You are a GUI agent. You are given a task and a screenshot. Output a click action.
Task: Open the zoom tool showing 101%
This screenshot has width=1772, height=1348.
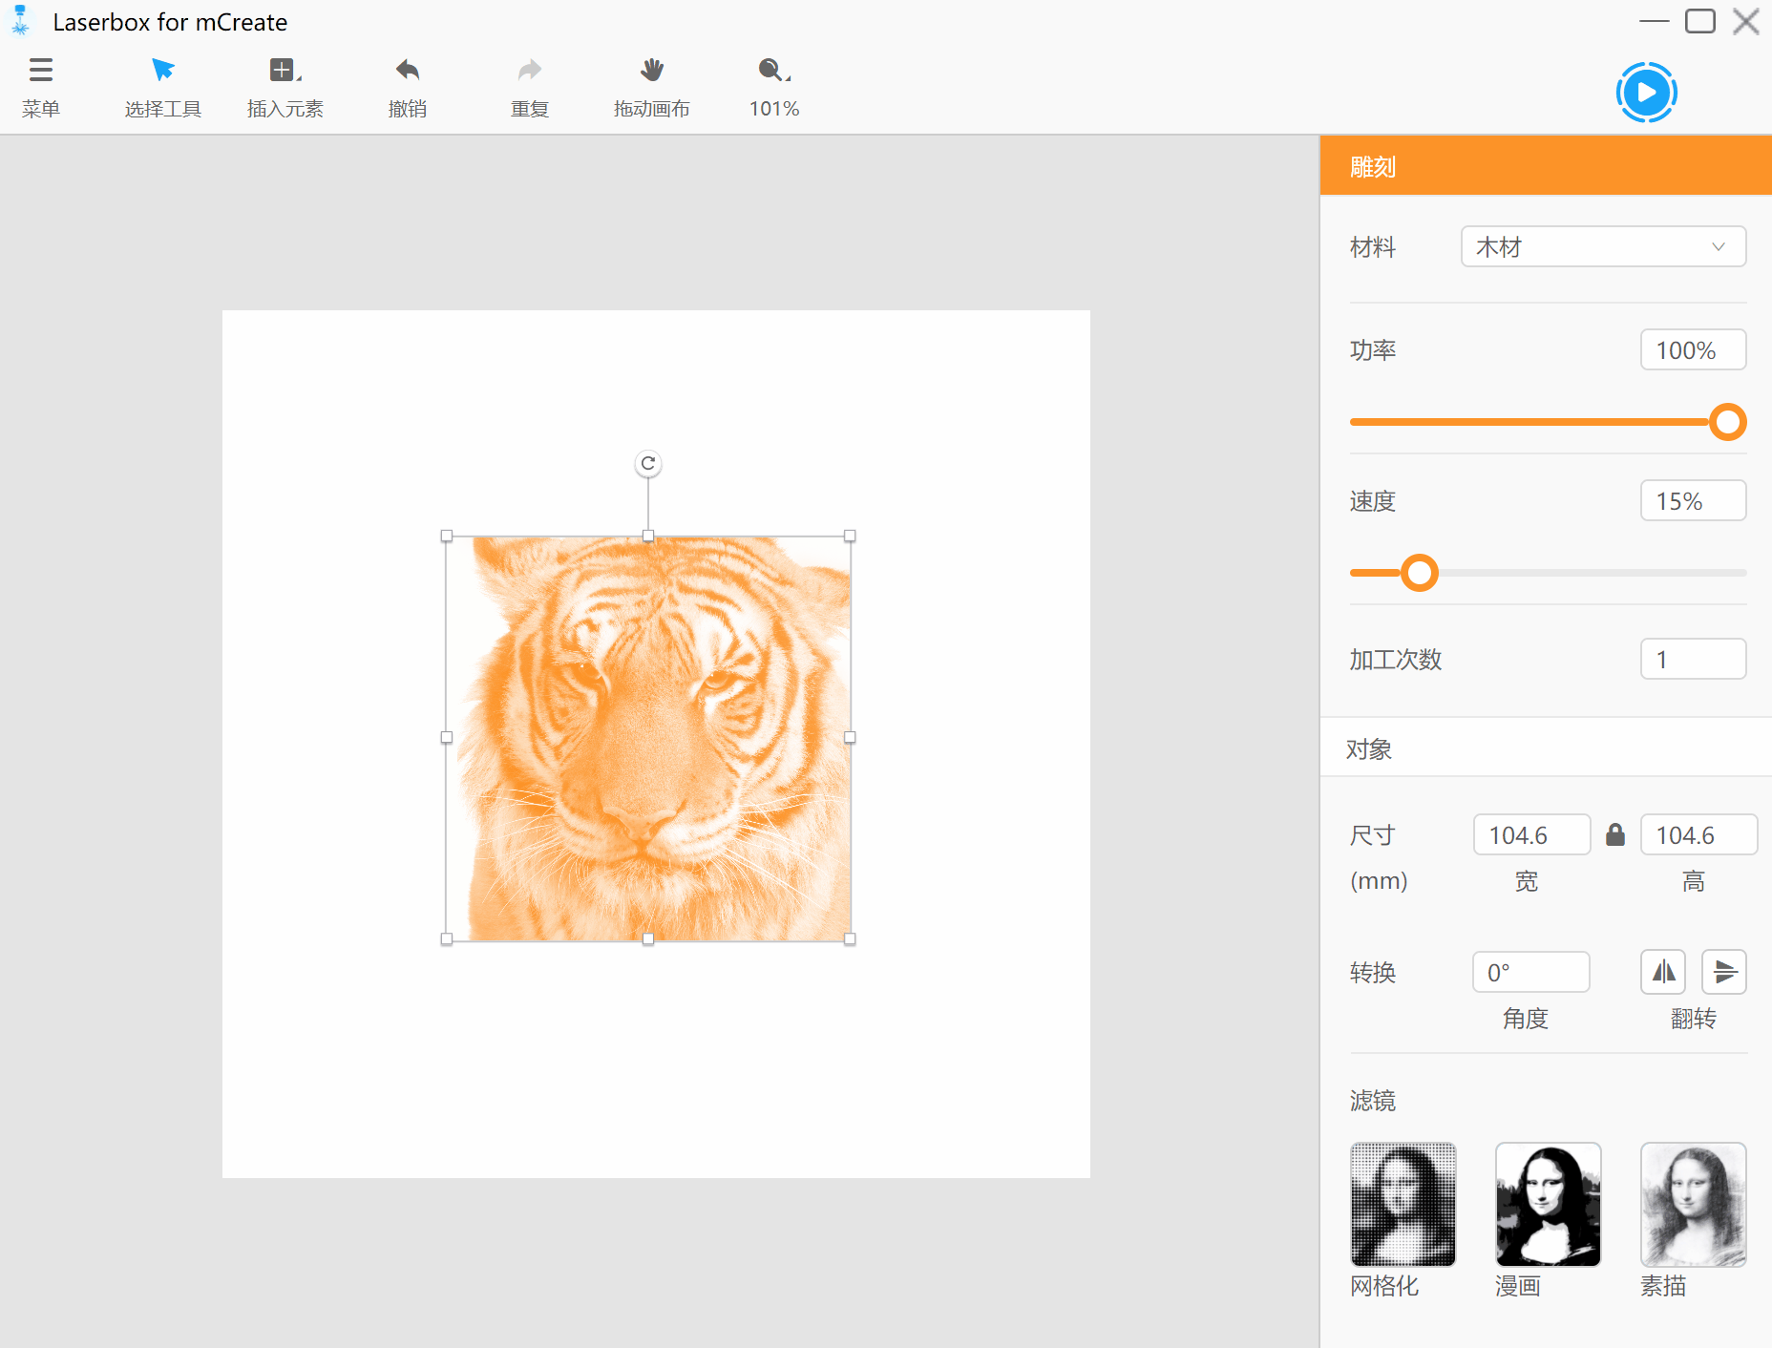tap(772, 84)
